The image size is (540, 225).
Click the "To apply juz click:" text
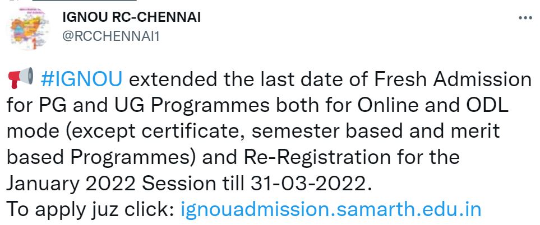click(90, 209)
